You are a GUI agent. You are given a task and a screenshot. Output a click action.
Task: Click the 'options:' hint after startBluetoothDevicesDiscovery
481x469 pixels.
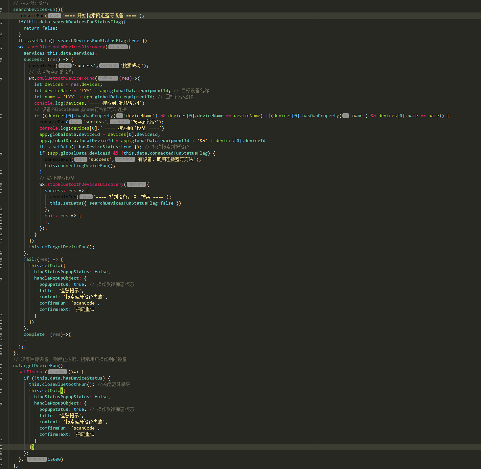118,47
